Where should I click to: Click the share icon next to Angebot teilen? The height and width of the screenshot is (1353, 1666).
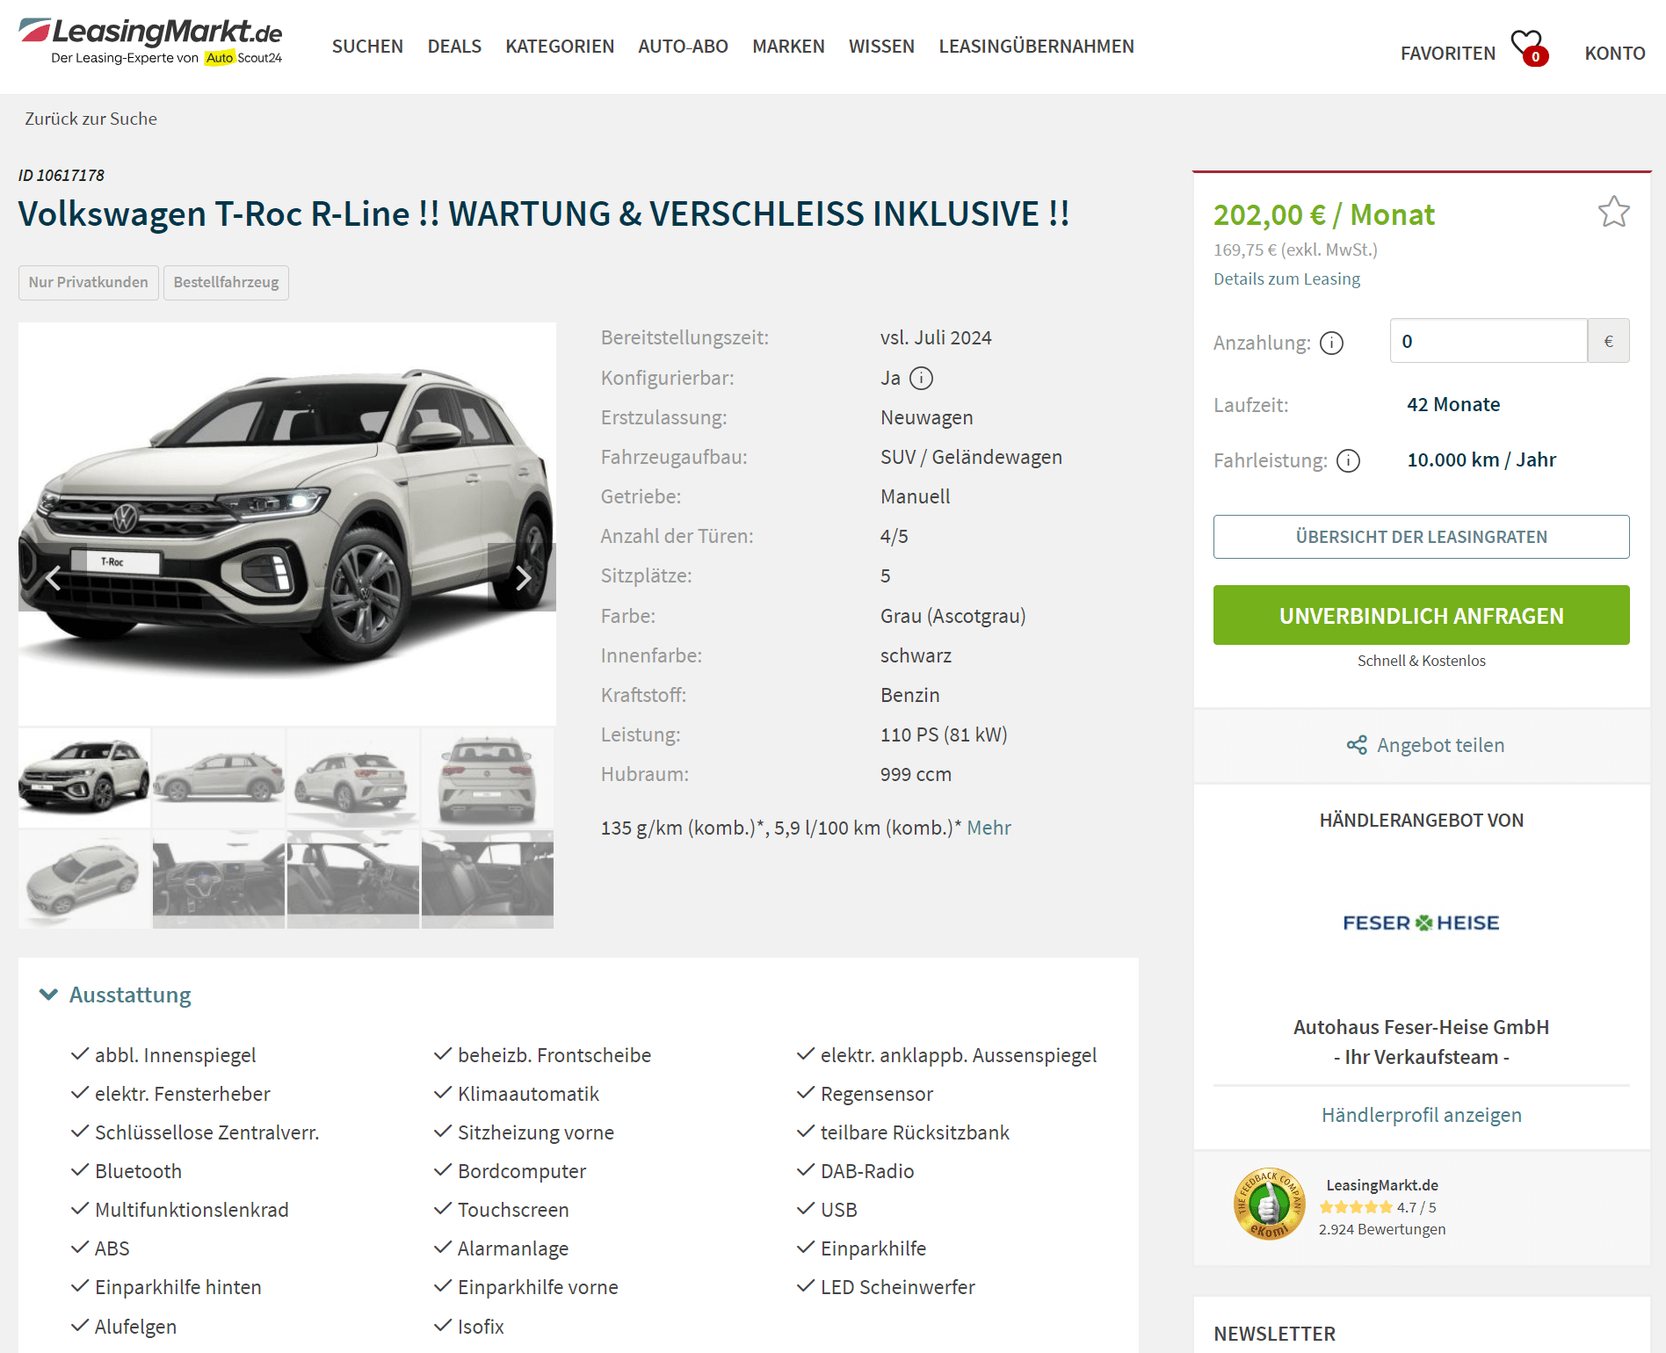point(1357,745)
